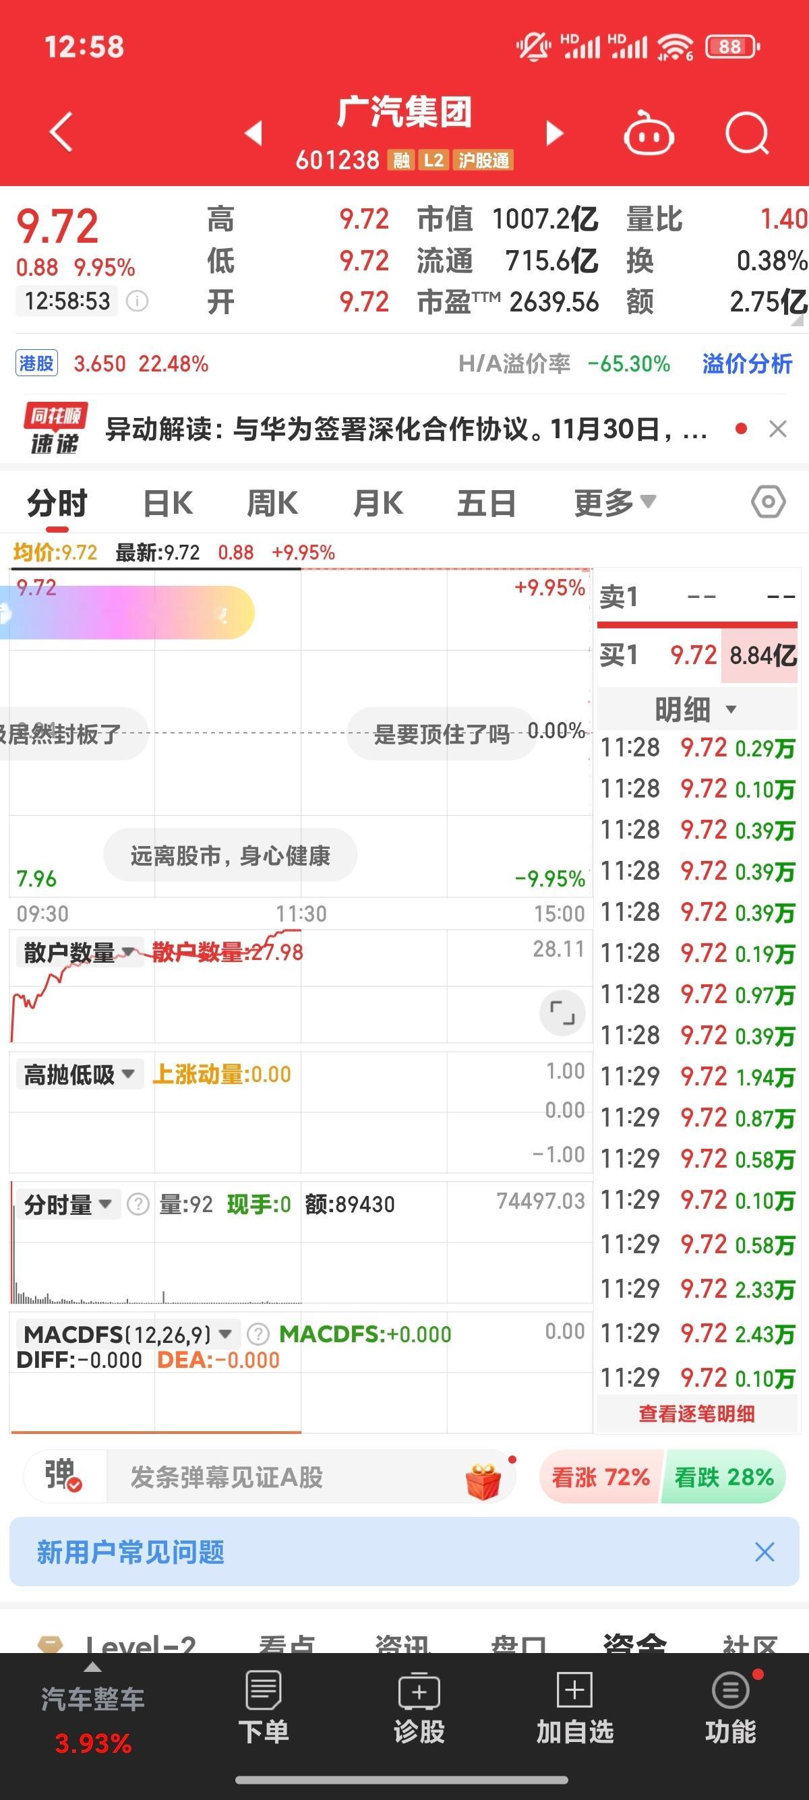Add stock via 加自选 icon

coord(575,1707)
